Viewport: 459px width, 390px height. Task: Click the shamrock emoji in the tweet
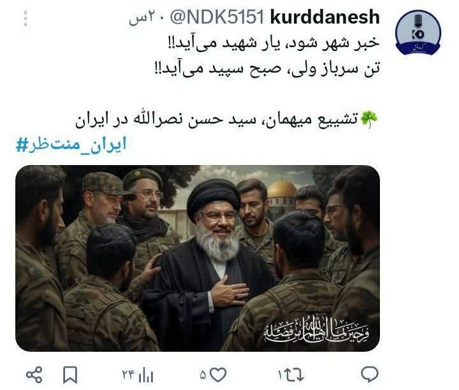click(369, 119)
